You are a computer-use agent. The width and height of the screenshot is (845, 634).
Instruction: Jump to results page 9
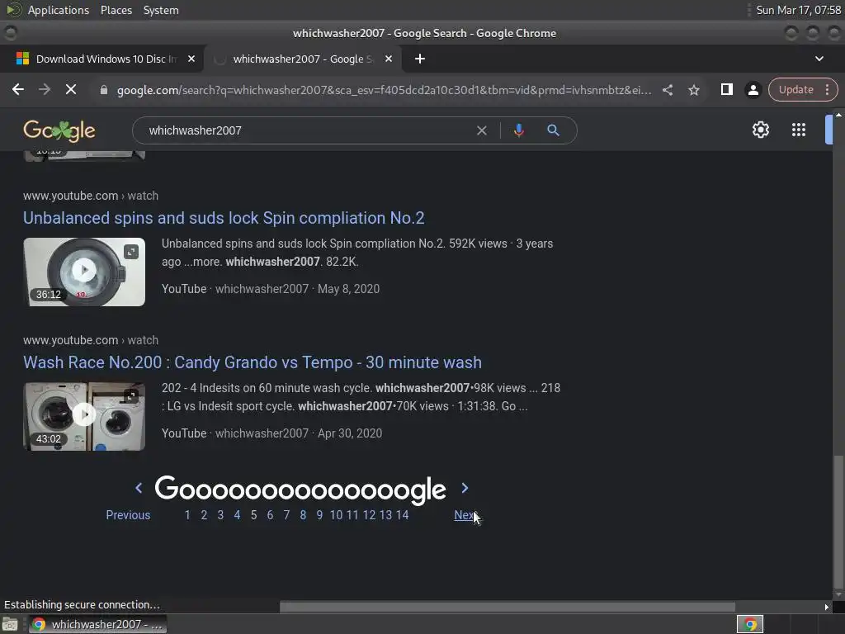[x=319, y=515]
